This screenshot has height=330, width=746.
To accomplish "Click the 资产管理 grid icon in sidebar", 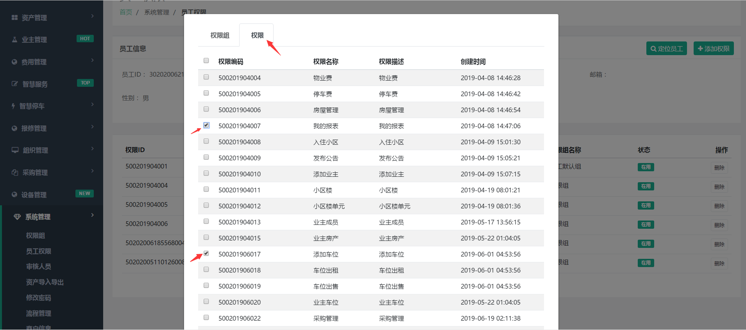I will coord(14,18).
